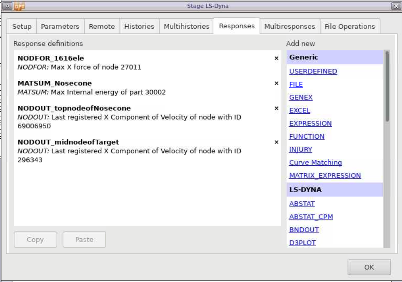Click the LS-DYNA section header
The height and width of the screenshot is (282, 402).
point(335,190)
